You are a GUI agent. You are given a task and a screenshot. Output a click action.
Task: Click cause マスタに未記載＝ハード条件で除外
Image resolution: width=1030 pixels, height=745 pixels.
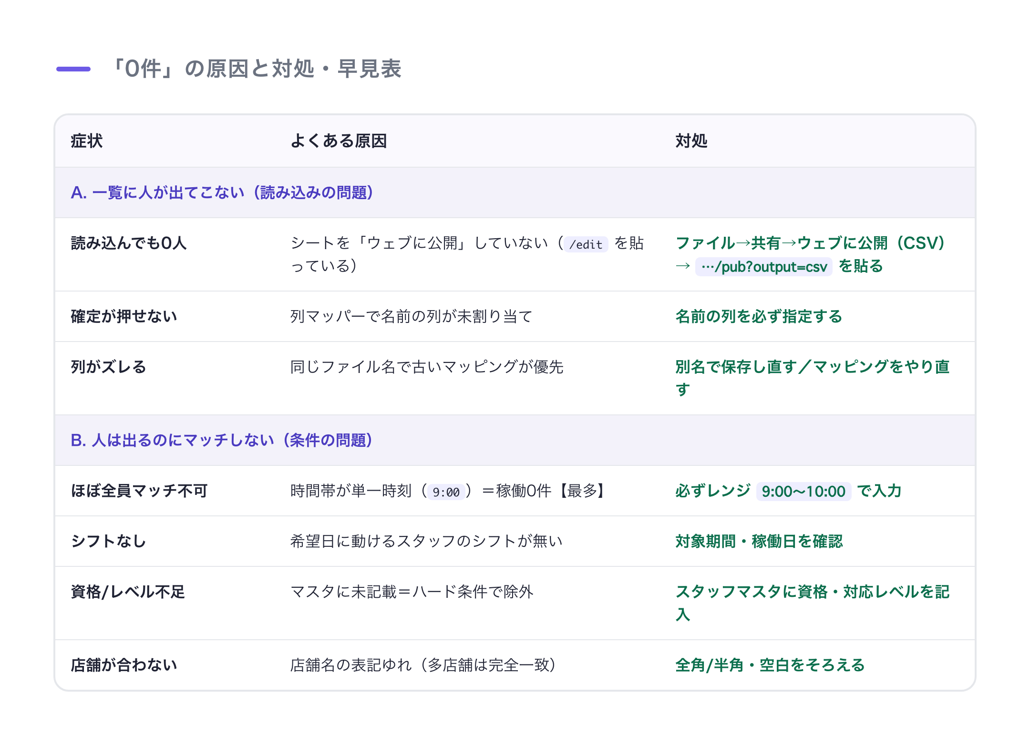click(x=412, y=592)
